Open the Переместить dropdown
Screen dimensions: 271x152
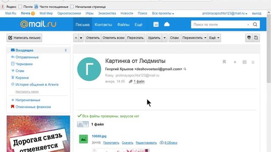(x=194, y=38)
